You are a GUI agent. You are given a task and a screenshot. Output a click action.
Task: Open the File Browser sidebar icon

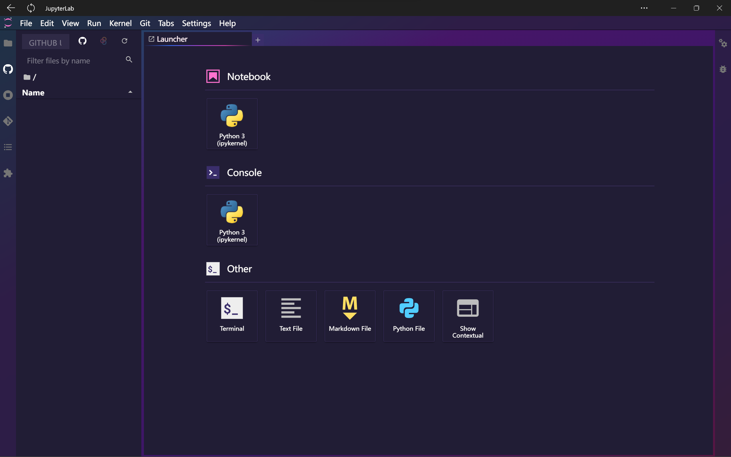(x=8, y=43)
